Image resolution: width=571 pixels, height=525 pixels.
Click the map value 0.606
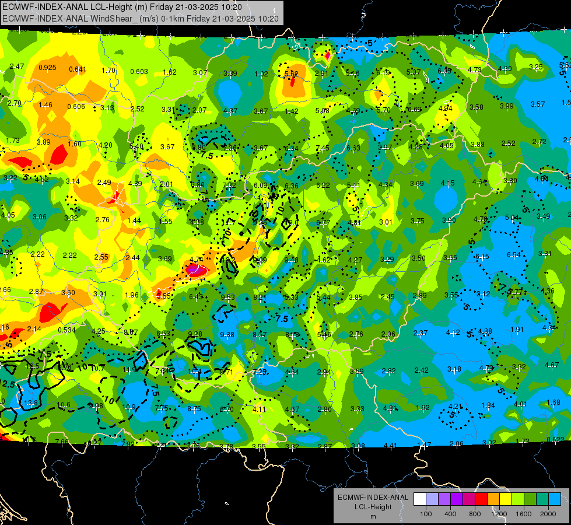(x=76, y=106)
